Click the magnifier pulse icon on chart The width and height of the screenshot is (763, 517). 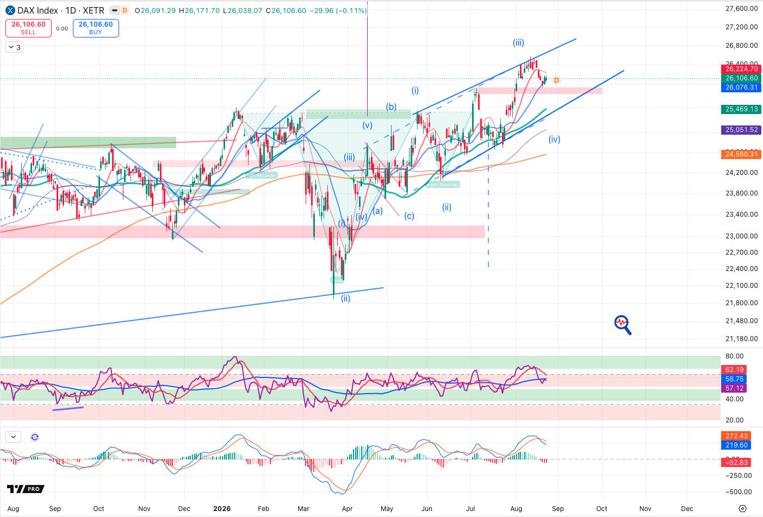pos(623,325)
